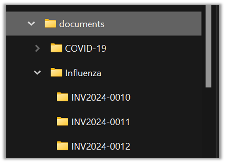The width and height of the screenshot is (225, 163).
Task: Open the INV2024-0010 folder label
Action: pyautogui.click(x=101, y=97)
